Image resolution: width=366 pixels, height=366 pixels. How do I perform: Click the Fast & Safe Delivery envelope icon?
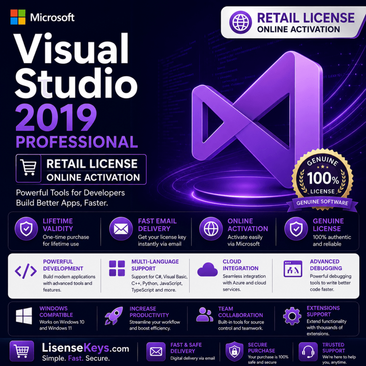tap(156, 352)
